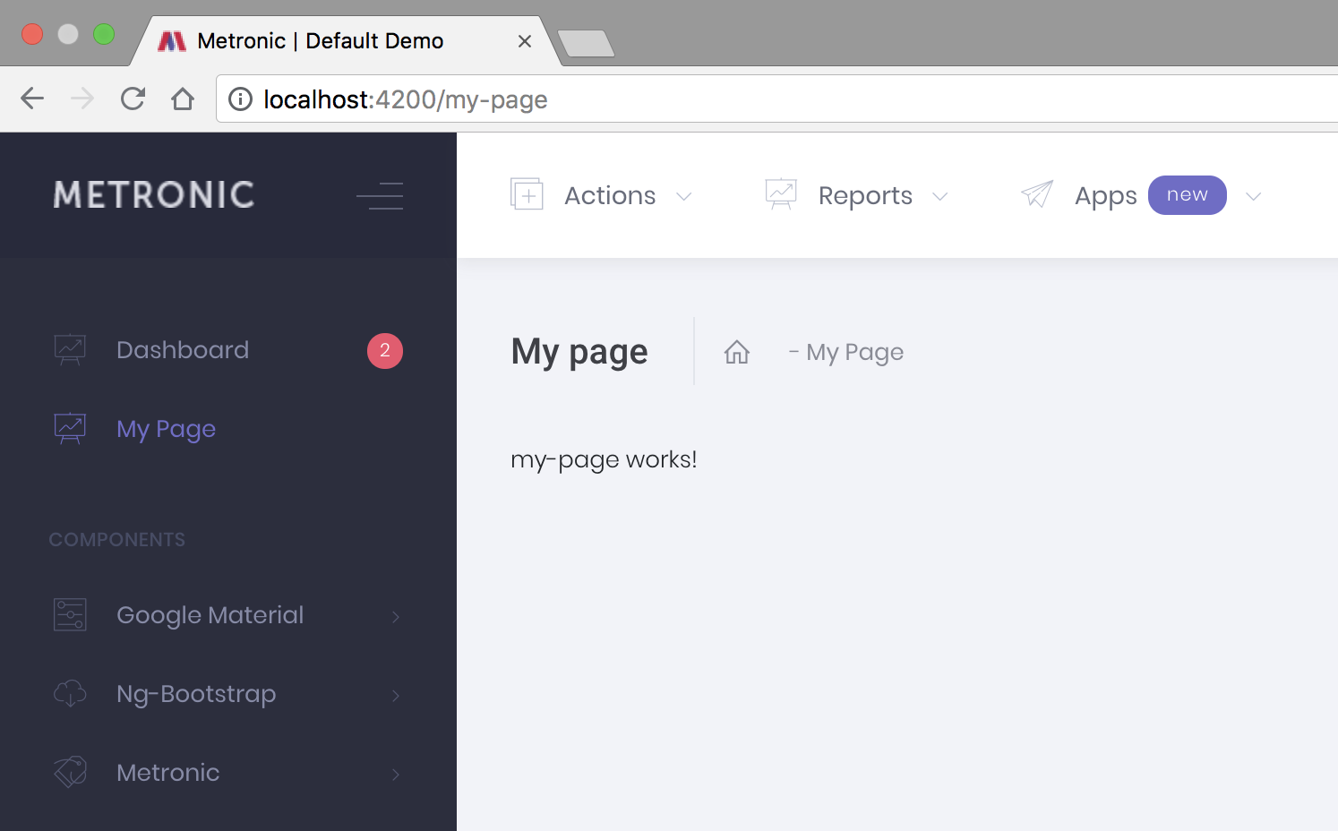This screenshot has width=1338, height=831.
Task: Click the My Page sidebar icon
Action: pos(70,428)
